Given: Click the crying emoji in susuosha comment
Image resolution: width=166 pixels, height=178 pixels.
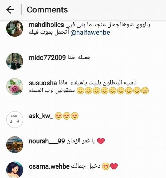Looking at the screenshot, I should (x=145, y=90).
